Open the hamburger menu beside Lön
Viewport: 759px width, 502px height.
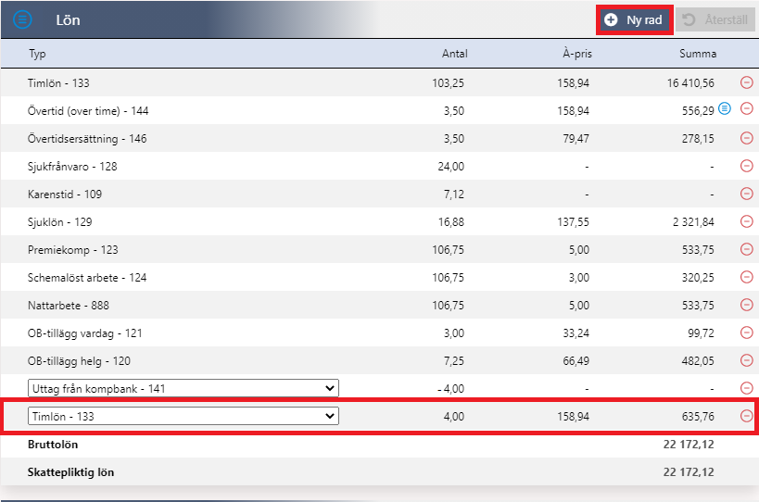(22, 19)
